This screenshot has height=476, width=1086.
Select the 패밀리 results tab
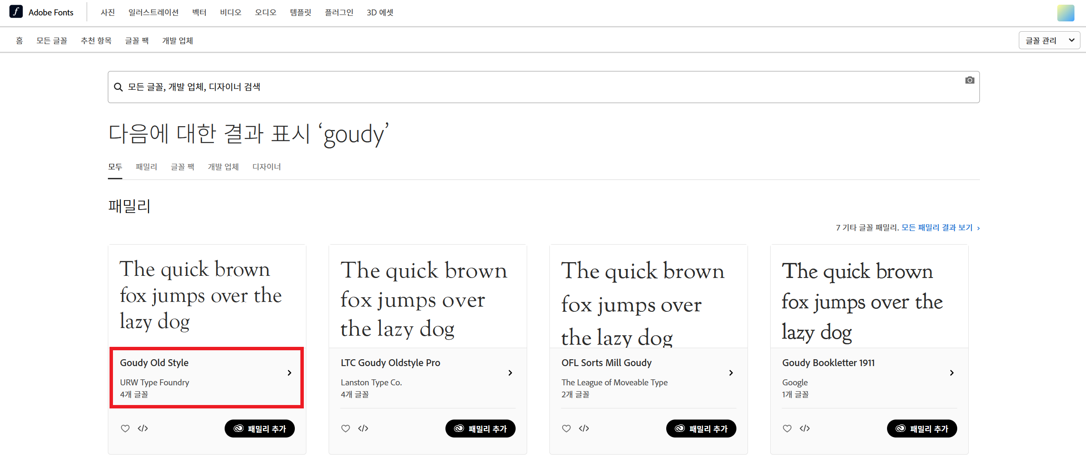146,167
